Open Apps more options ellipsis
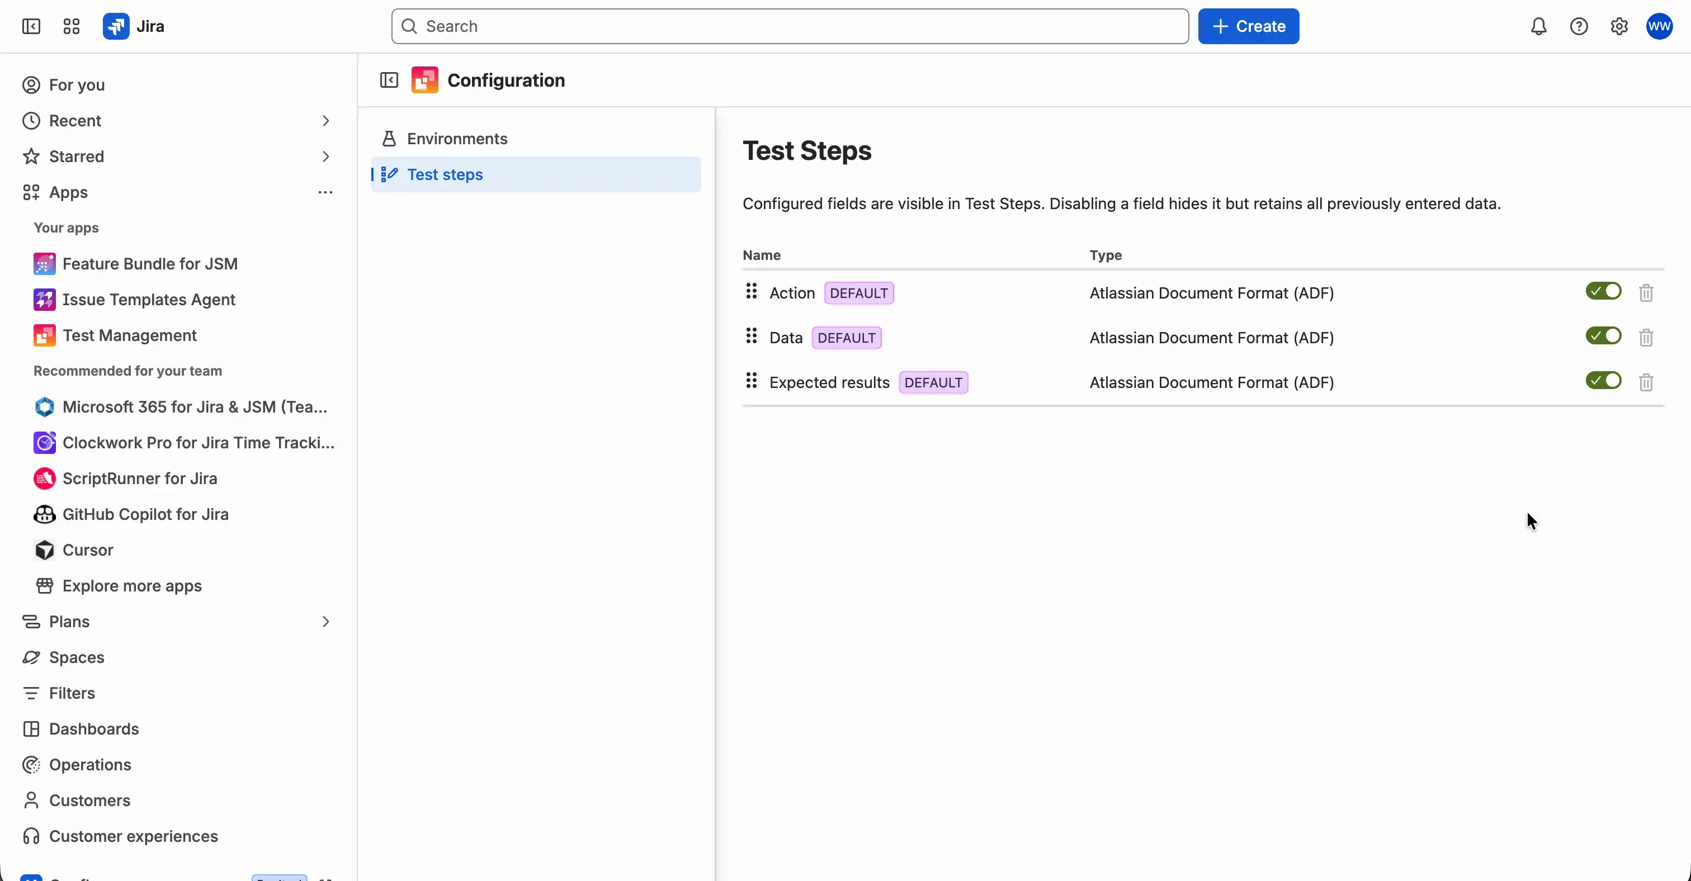This screenshot has height=881, width=1691. click(x=325, y=192)
